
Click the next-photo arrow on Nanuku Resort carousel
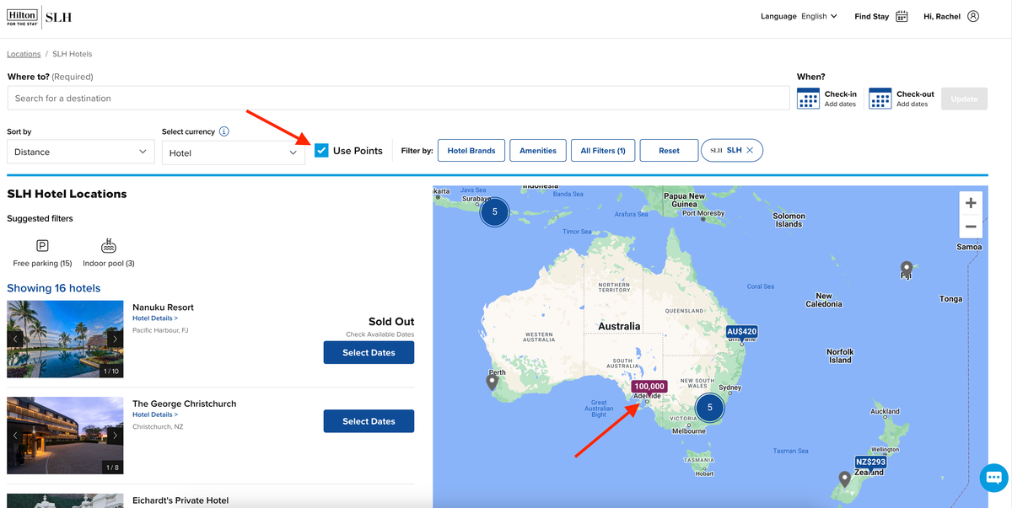click(x=116, y=339)
